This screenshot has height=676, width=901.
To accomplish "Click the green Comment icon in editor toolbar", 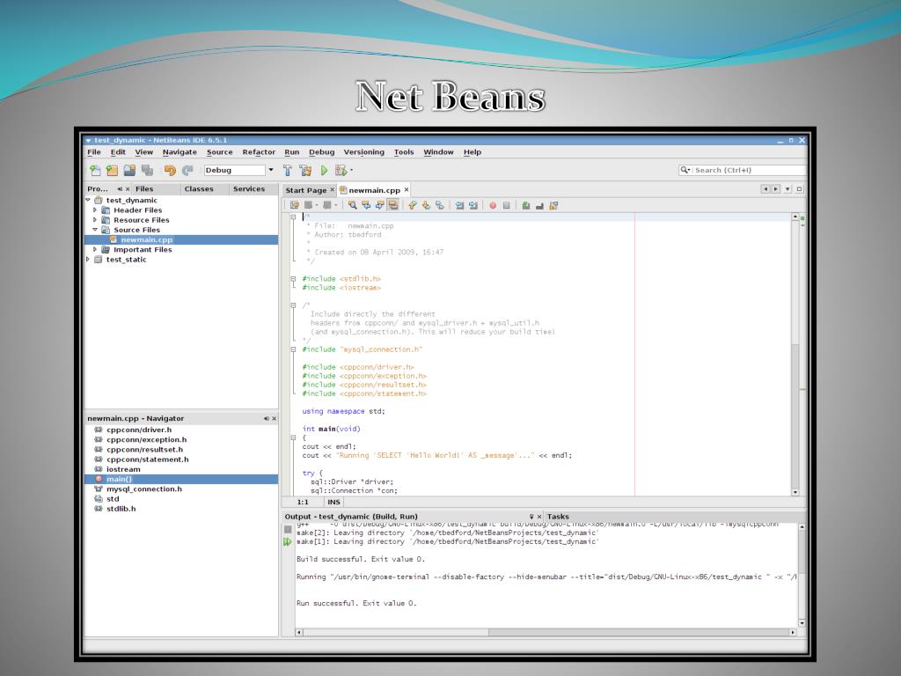I will [x=526, y=205].
